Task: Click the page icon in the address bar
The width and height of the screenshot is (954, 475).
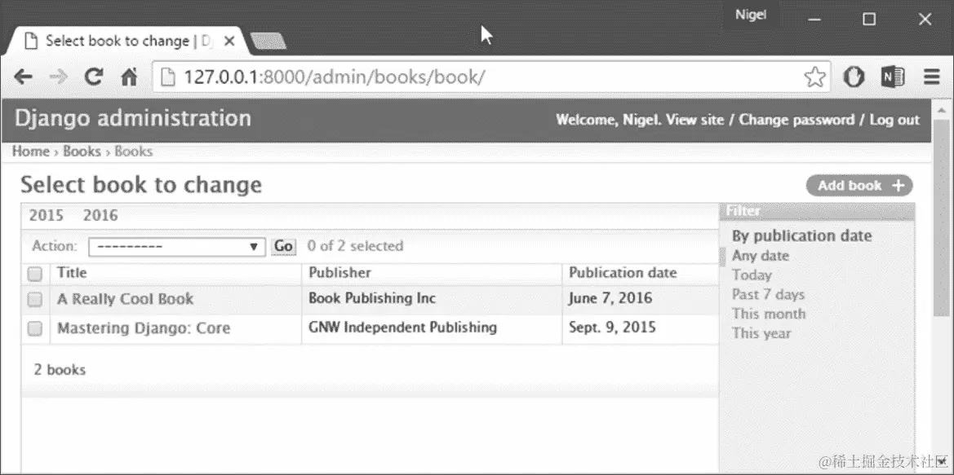Action: pyautogui.click(x=168, y=77)
